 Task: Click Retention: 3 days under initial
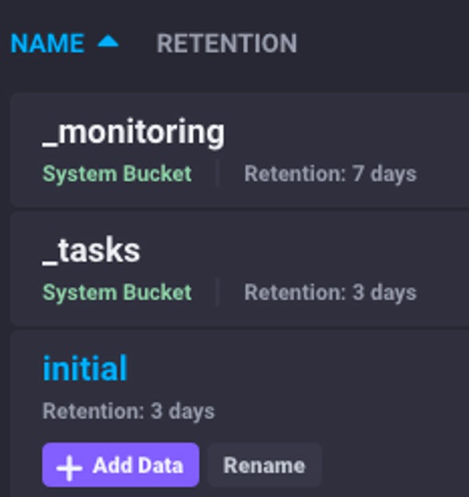tap(128, 412)
